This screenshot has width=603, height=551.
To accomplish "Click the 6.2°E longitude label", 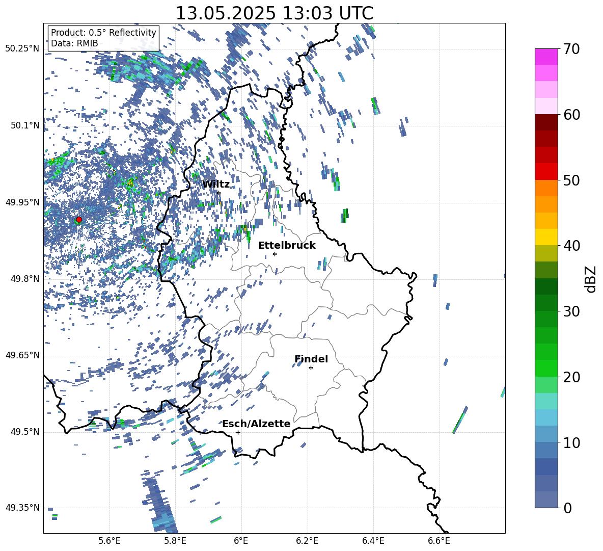I will coord(307,541).
